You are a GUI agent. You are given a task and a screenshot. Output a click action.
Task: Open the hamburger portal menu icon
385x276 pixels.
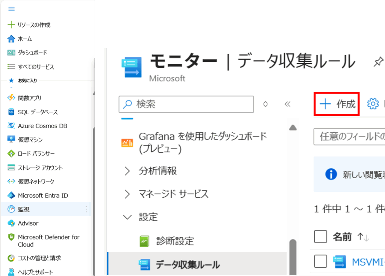click(11, 9)
